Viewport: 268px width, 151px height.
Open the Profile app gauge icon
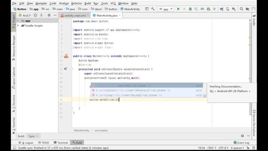(202, 9)
